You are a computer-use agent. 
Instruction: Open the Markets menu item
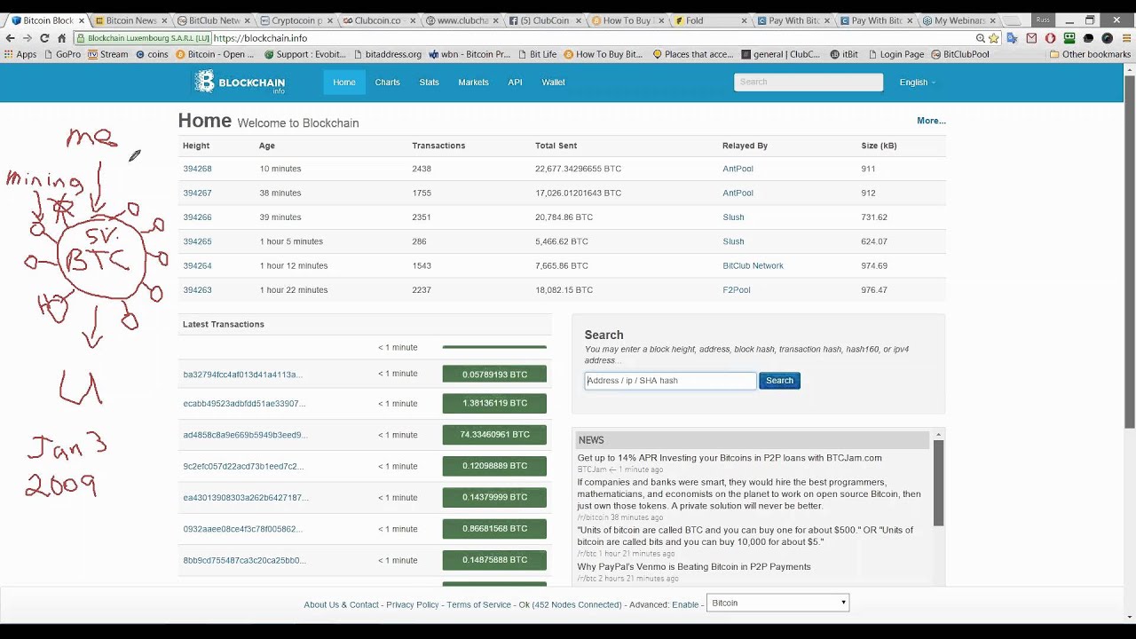coord(473,83)
